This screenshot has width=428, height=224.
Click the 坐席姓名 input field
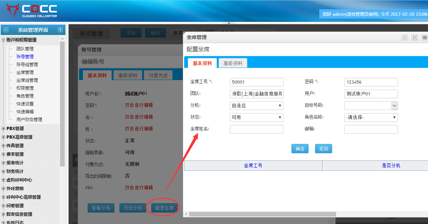256,129
